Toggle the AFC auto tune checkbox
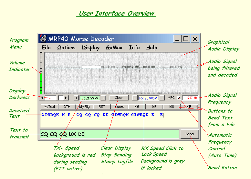The height and width of the screenshot is (179, 251). 179,98
